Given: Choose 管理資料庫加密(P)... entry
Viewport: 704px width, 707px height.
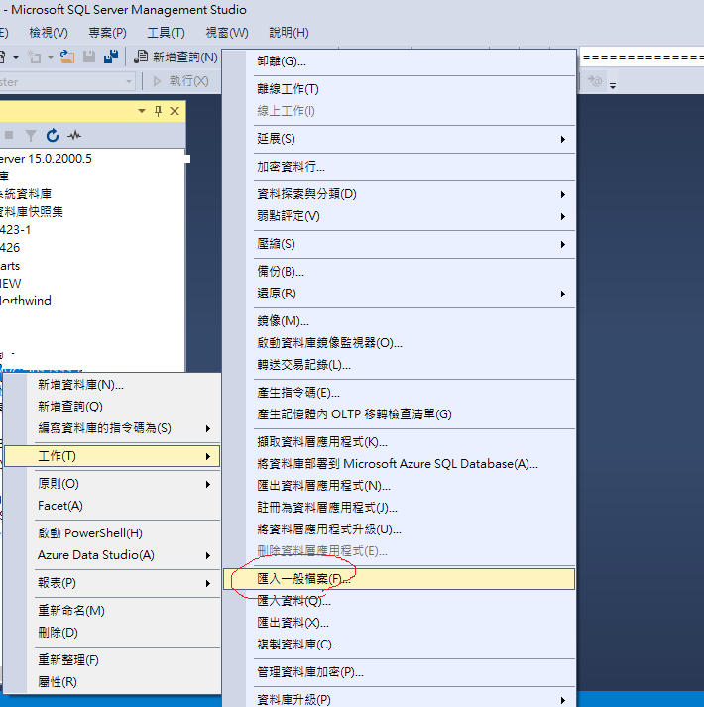Looking at the screenshot, I should coord(400,672).
